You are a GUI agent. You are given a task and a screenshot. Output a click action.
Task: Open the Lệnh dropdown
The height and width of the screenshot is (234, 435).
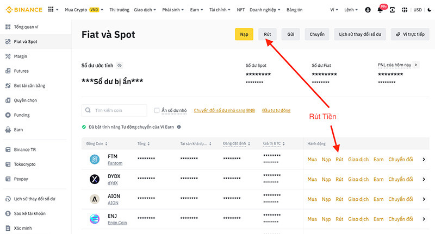[351, 10]
